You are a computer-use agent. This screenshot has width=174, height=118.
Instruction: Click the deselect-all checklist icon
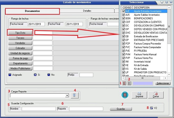(129, 83)
